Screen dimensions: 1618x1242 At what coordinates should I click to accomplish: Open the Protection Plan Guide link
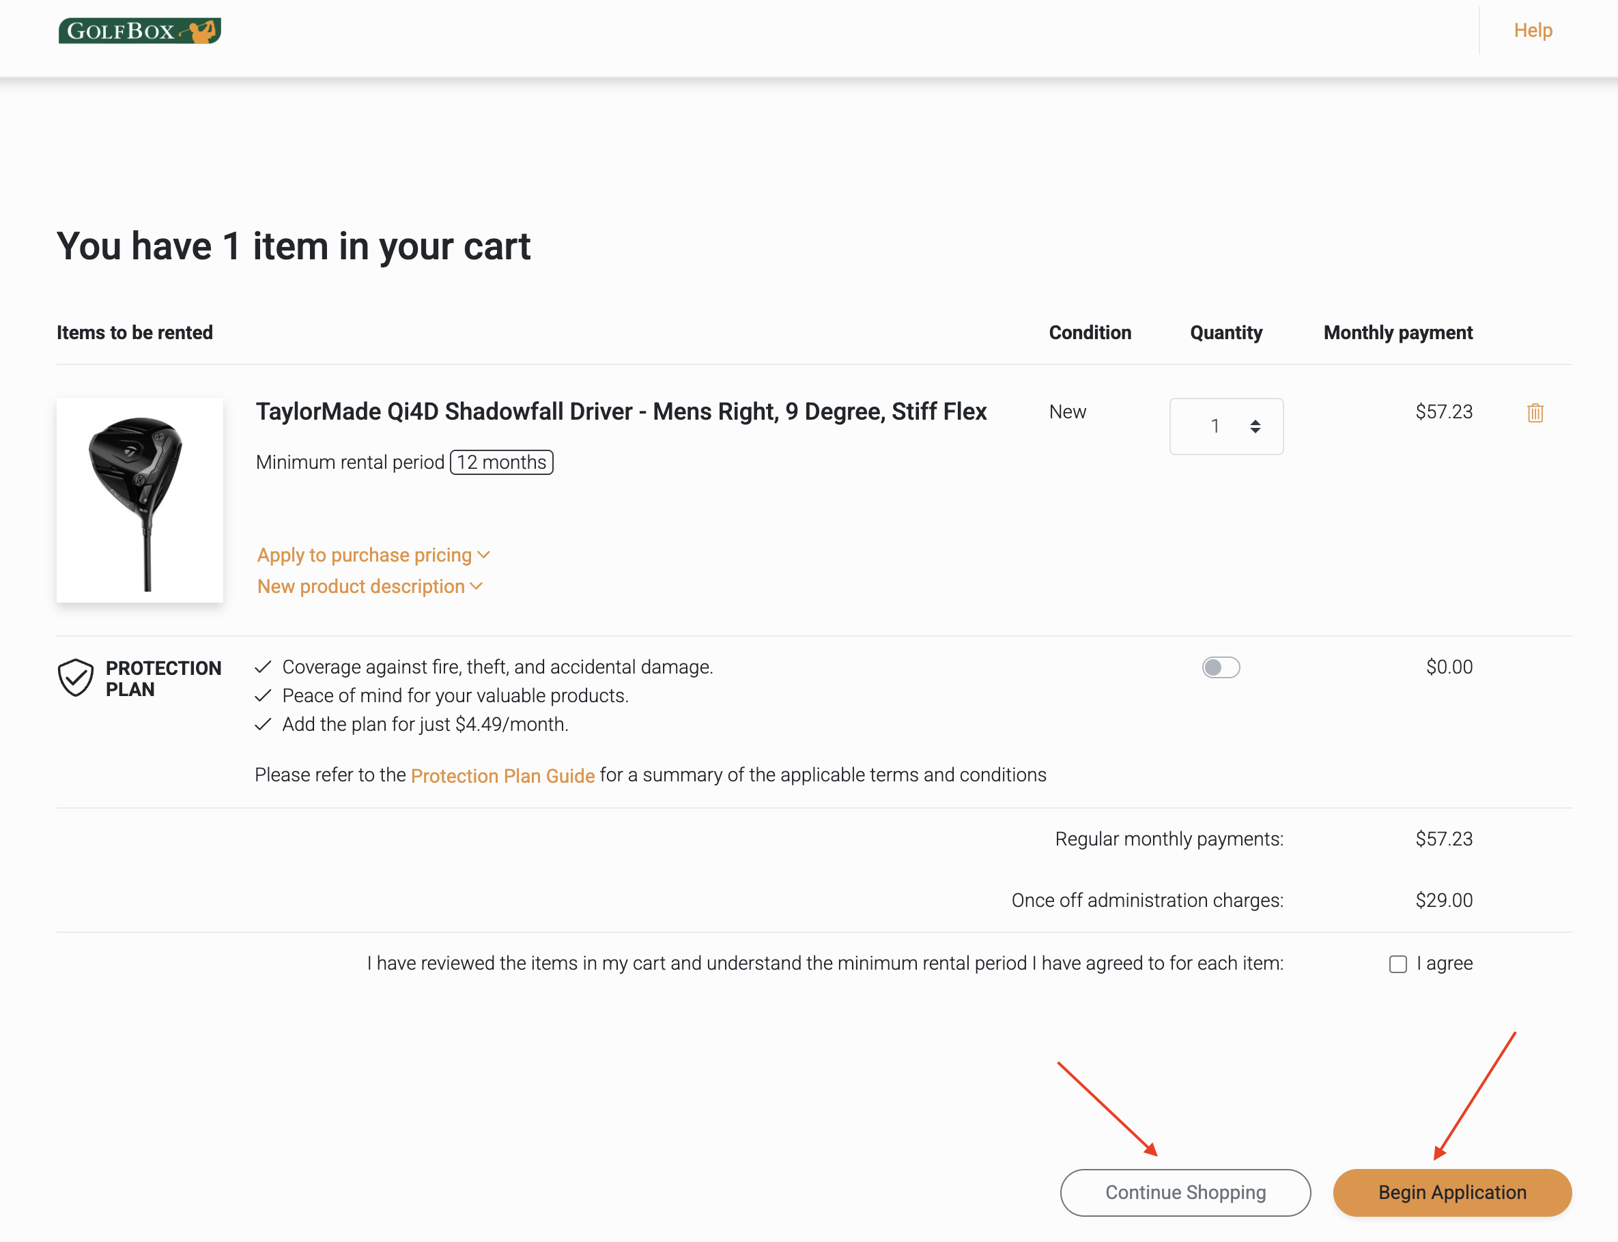pos(503,775)
